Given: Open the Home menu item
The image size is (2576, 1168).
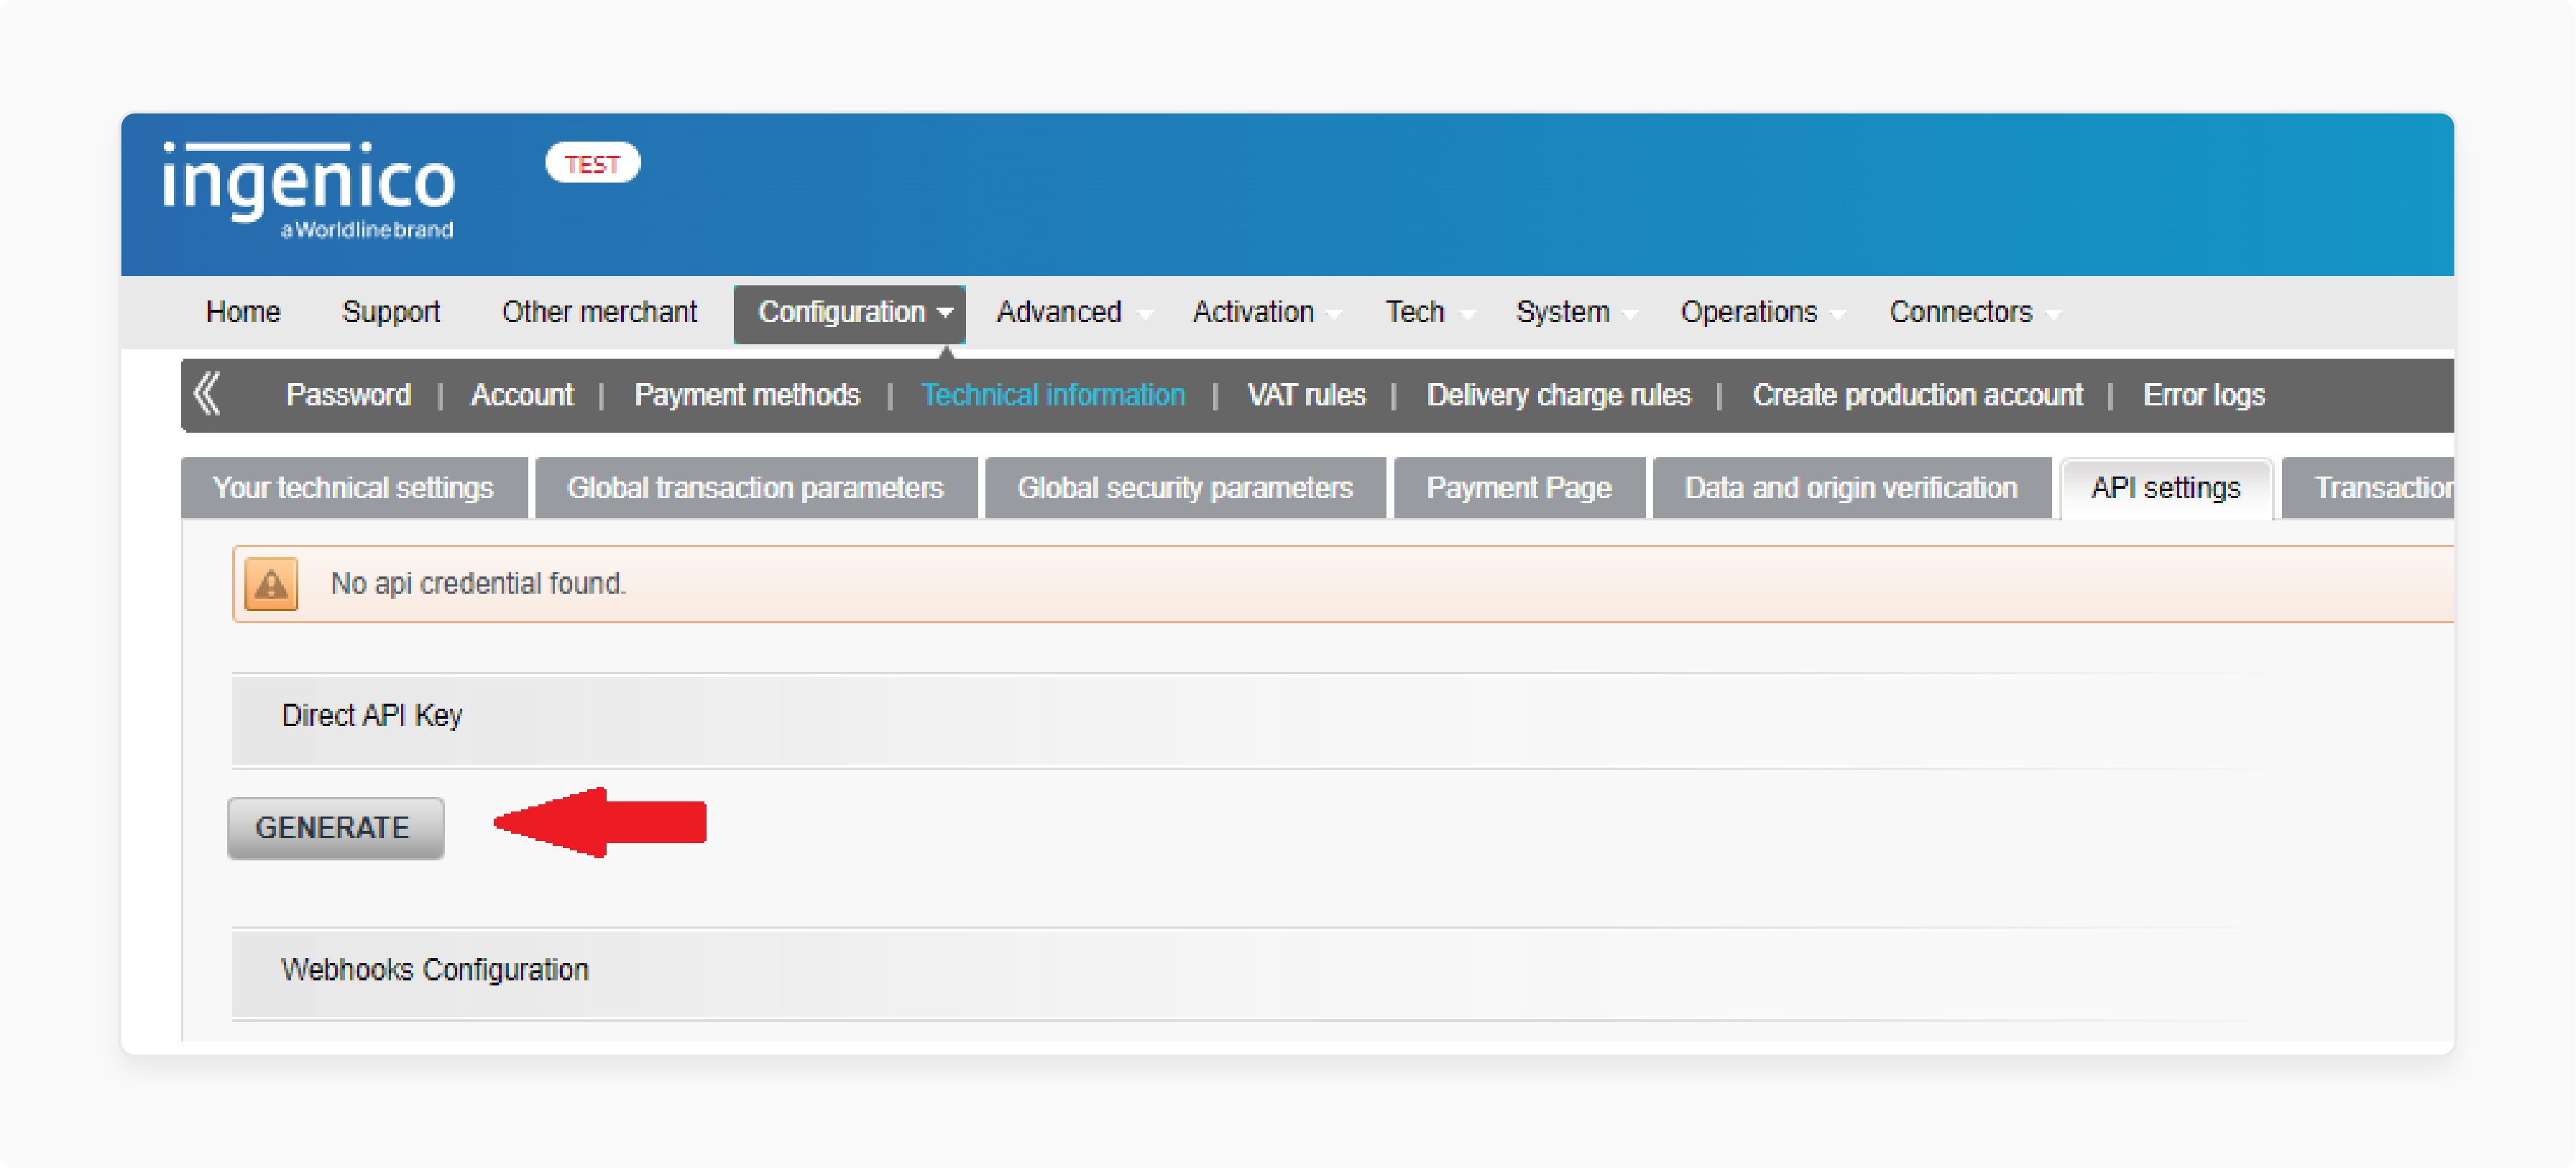Looking at the screenshot, I should coord(243,312).
